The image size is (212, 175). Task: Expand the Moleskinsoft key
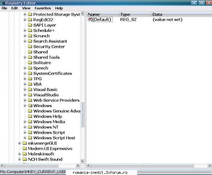(20, 154)
